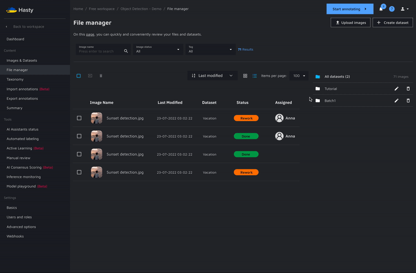
Task: Click the Hasty logo
Action: (20, 10)
